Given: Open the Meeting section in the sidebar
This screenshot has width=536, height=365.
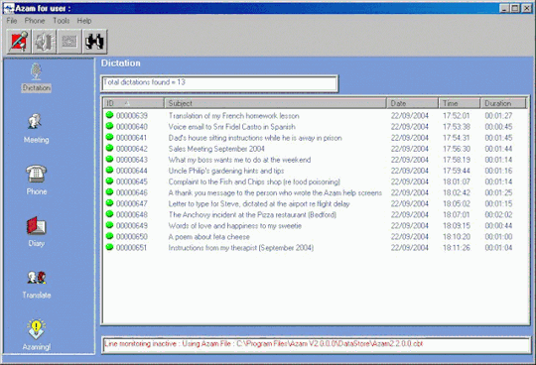Looking at the screenshot, I should pyautogui.click(x=37, y=128).
